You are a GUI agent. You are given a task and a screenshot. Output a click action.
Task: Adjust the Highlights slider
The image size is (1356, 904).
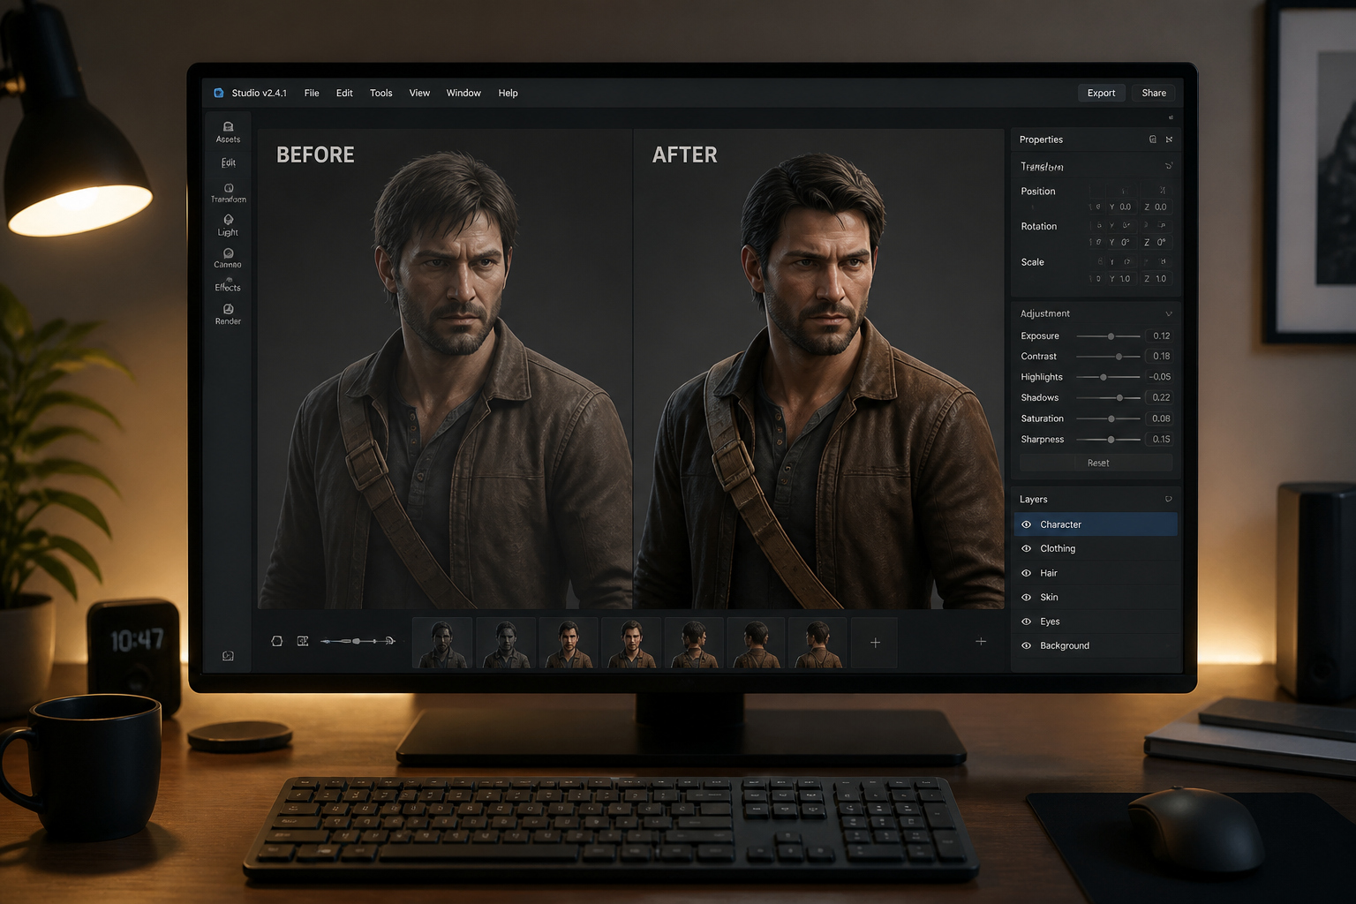(1108, 377)
